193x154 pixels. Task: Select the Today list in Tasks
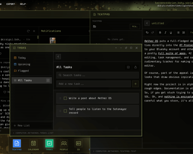22,58
